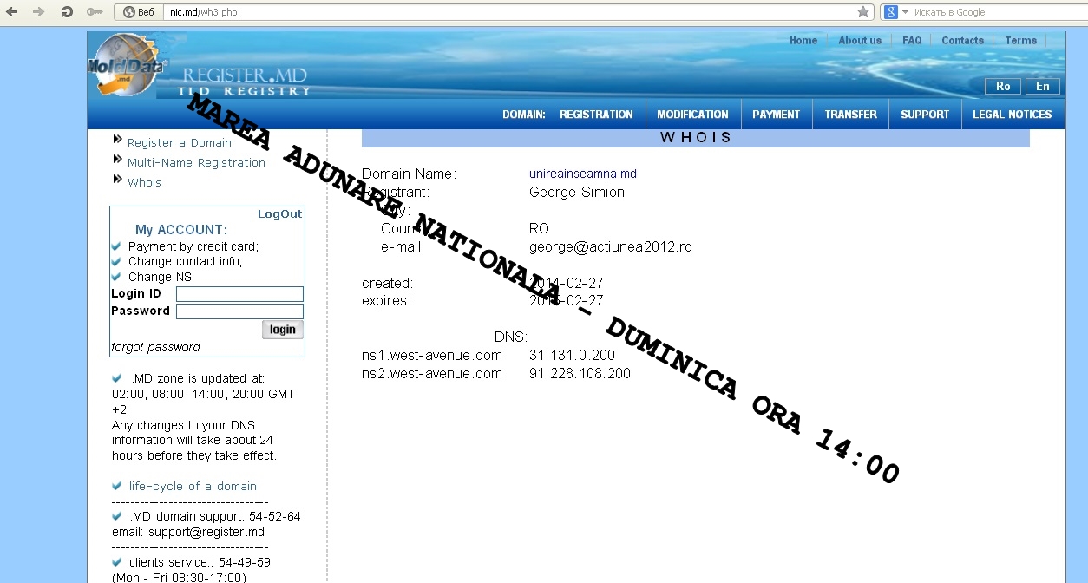Select email george@actiunea2012.ro
Screen dimensions: 1088x583
click(611, 247)
